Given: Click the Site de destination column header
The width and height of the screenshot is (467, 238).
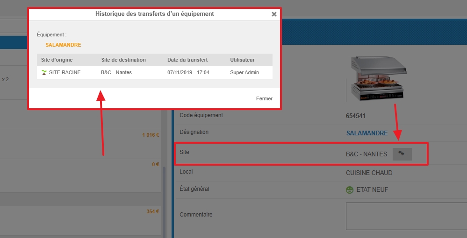Looking at the screenshot, I should pos(123,60).
